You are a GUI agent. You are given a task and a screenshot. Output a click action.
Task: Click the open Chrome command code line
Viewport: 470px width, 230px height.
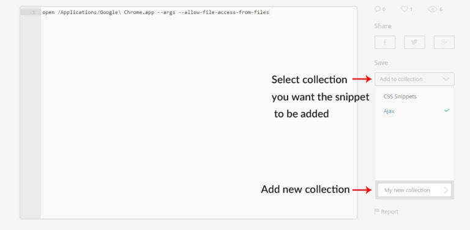(155, 12)
